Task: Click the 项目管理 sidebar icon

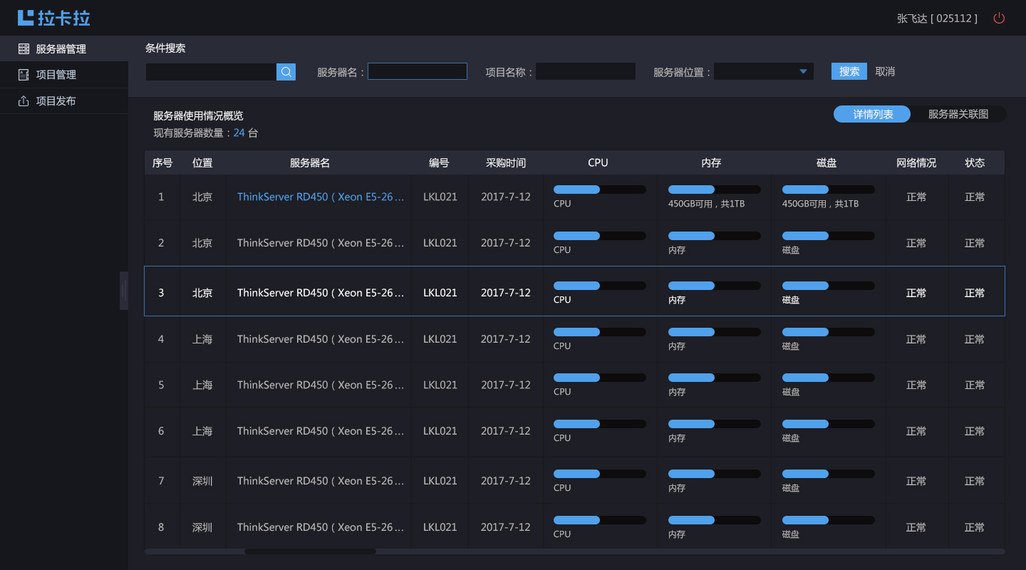Action: tap(24, 75)
